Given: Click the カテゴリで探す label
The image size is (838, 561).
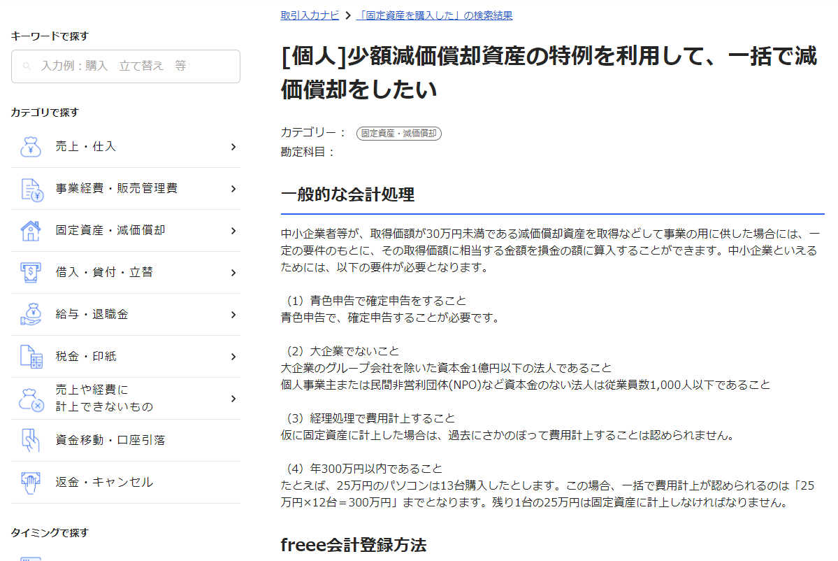Looking at the screenshot, I should [x=45, y=113].
